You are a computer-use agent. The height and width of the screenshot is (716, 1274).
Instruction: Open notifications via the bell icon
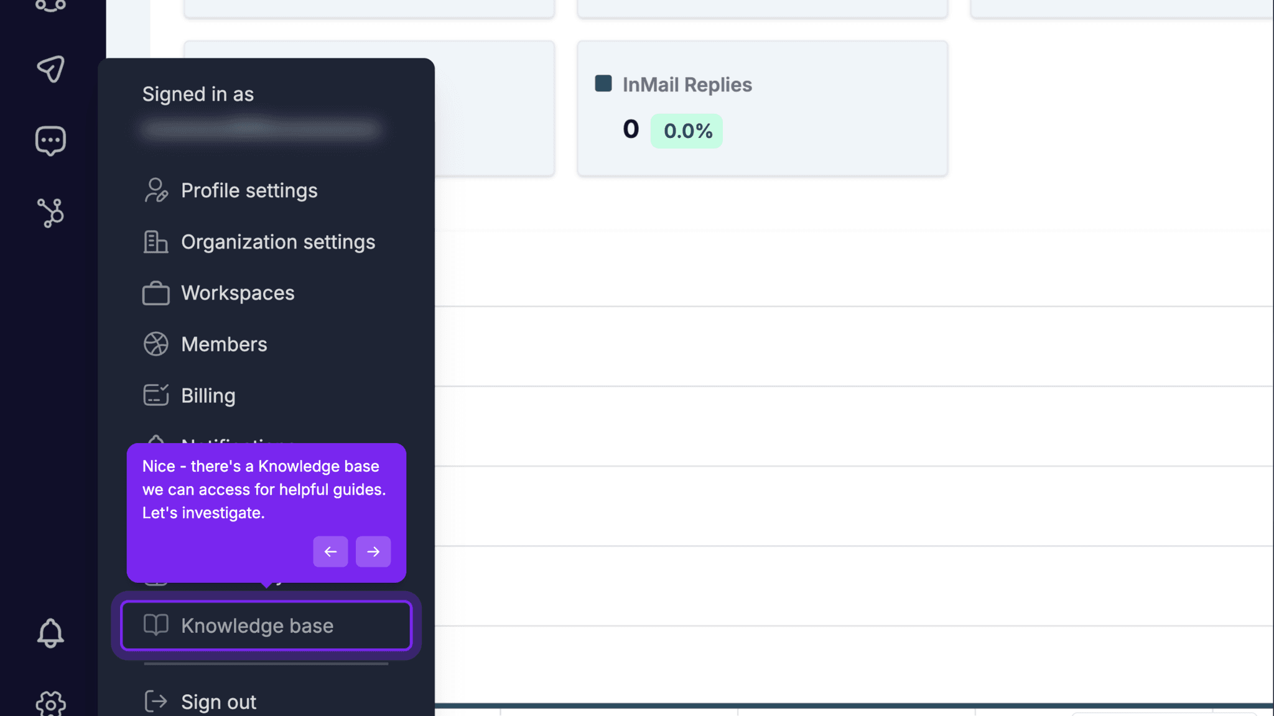51,633
